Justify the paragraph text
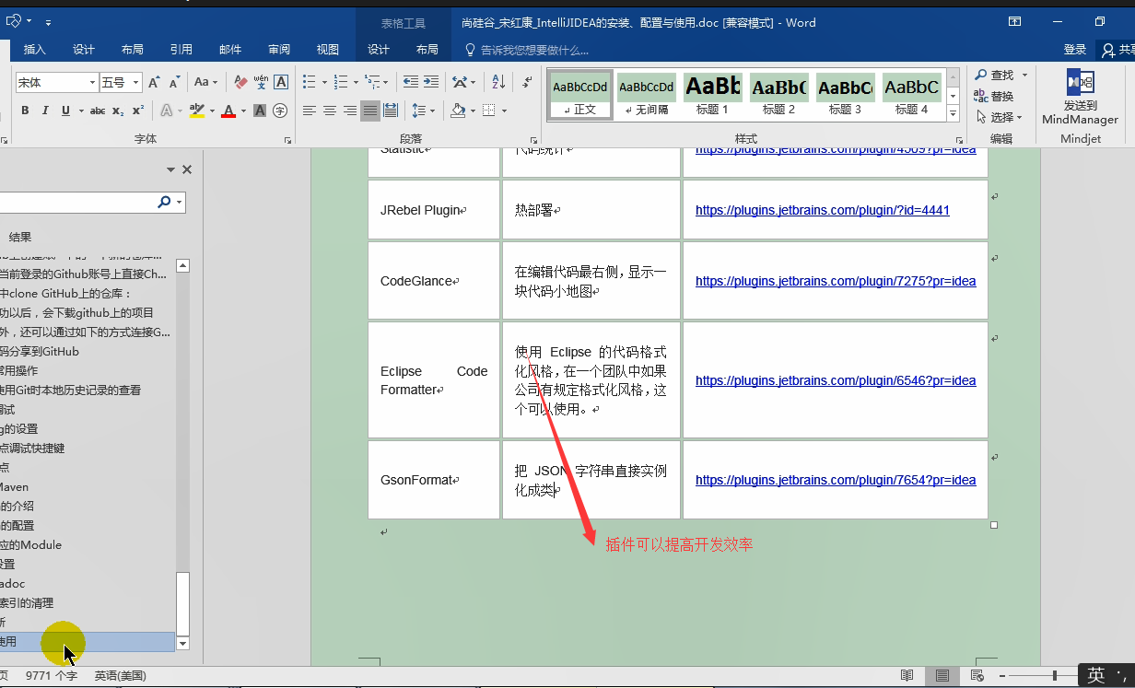This screenshot has width=1135, height=688. click(x=370, y=111)
